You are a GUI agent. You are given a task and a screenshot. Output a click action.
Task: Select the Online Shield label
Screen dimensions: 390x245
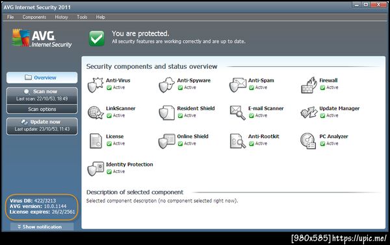point(192,136)
